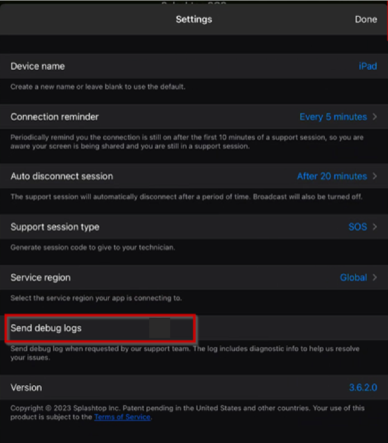Image resolution: width=388 pixels, height=443 pixels.
Task: Tap the 3.6.2.0 version number
Action: [x=363, y=387]
